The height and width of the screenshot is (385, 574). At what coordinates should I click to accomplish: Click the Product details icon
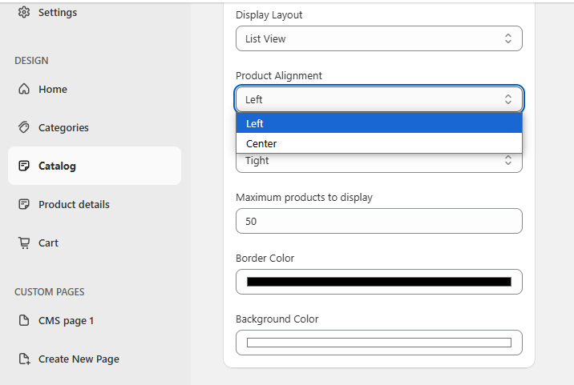tap(24, 204)
